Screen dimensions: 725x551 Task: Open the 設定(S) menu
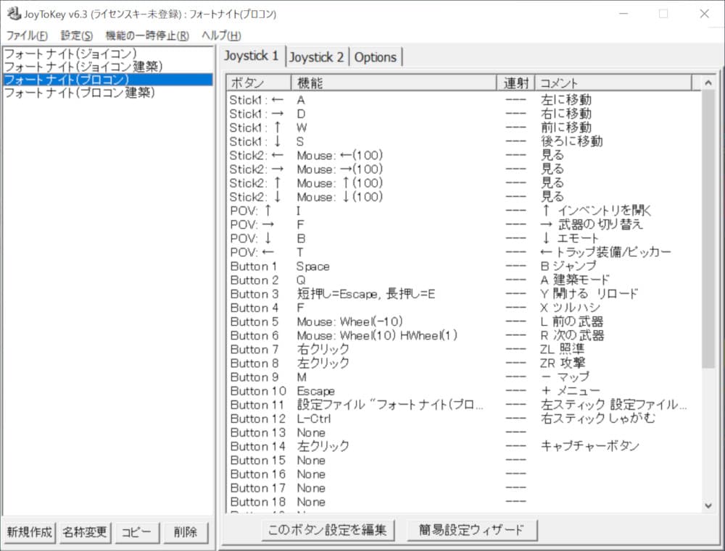76,35
